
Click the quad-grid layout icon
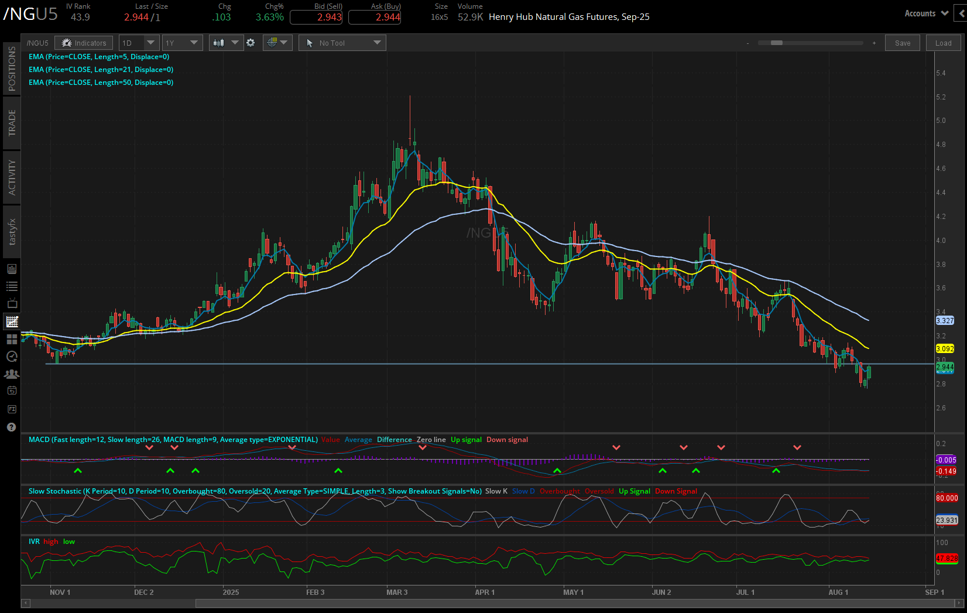(11, 339)
